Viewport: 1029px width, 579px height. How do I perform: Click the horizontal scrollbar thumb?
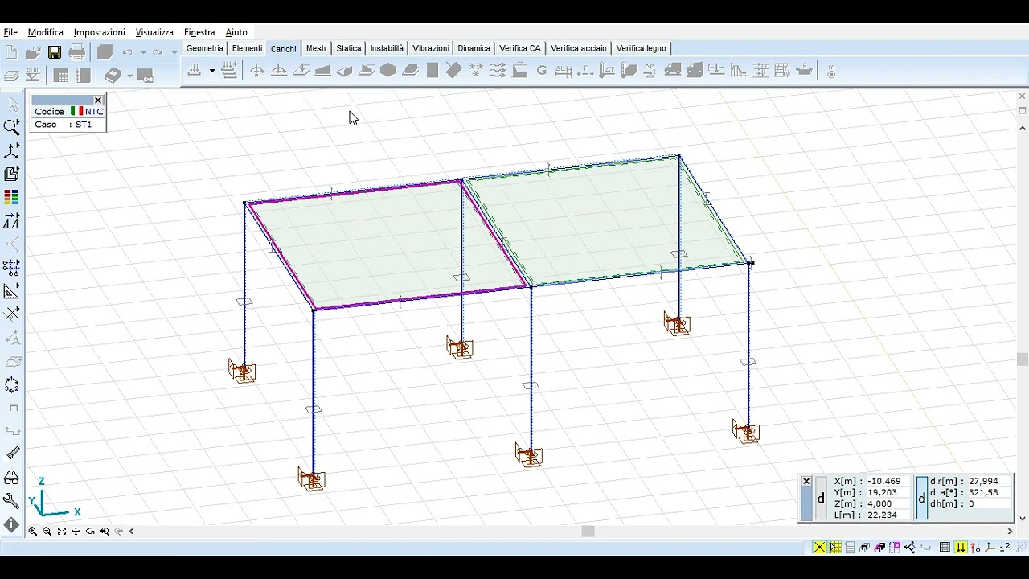588,532
